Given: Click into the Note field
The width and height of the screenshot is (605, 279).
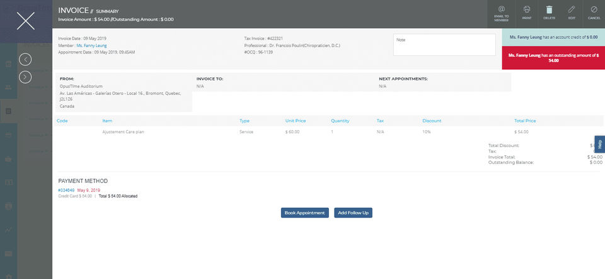Looking at the screenshot, I should tap(444, 45).
